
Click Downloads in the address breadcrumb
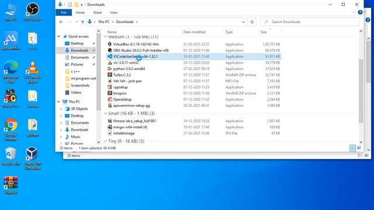click(124, 22)
